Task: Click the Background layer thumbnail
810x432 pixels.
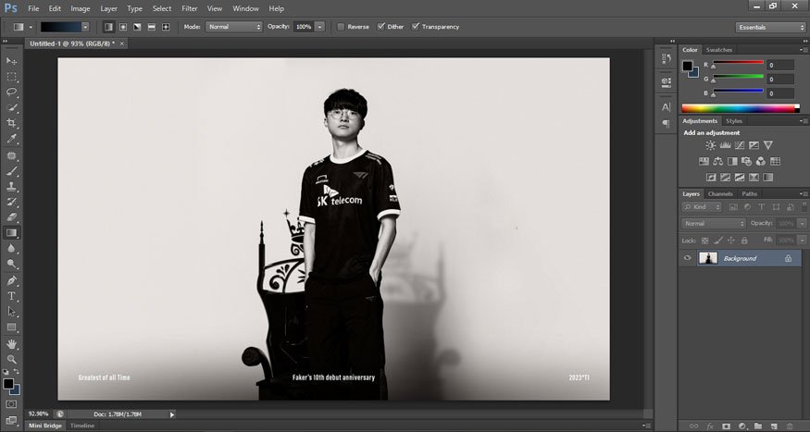Action: (x=708, y=258)
